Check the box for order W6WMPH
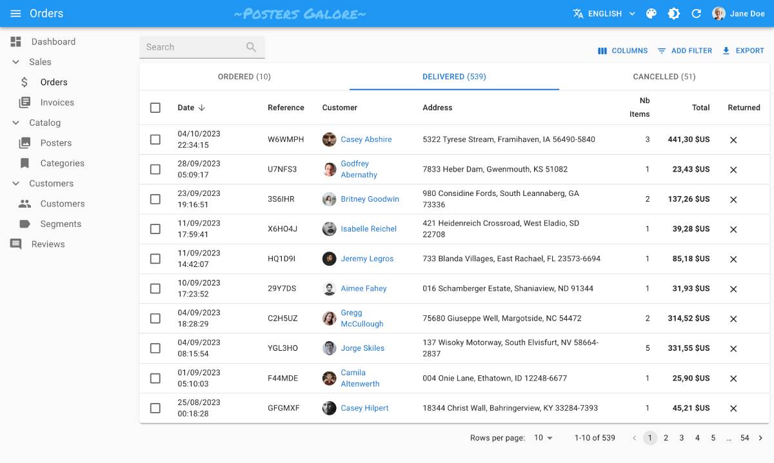774x463 pixels. [155, 139]
